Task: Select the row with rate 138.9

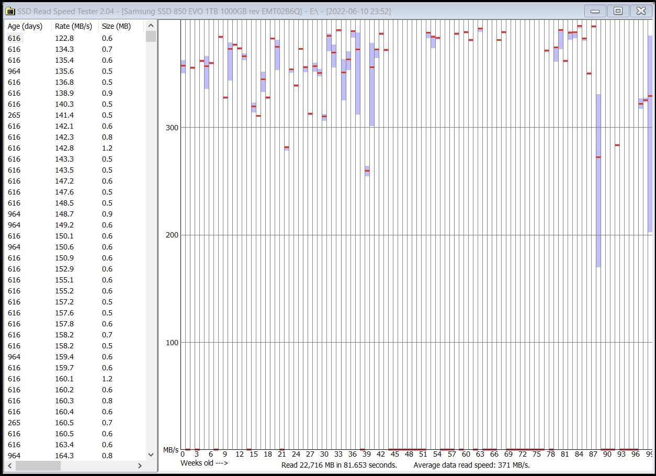Action: (x=74, y=93)
